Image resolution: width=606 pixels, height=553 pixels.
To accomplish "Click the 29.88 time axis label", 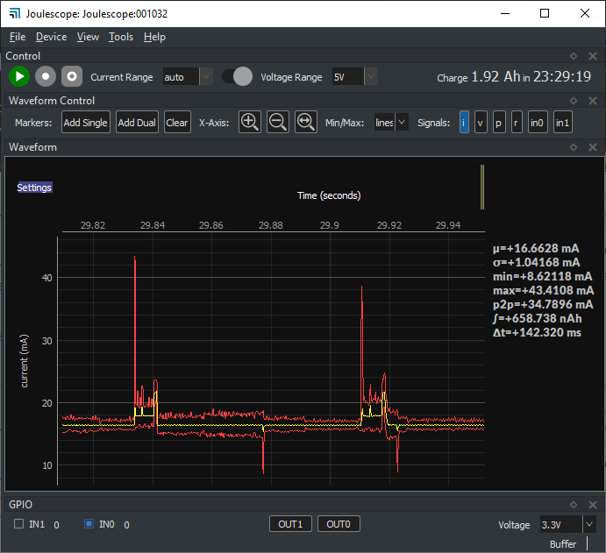I will (x=270, y=225).
